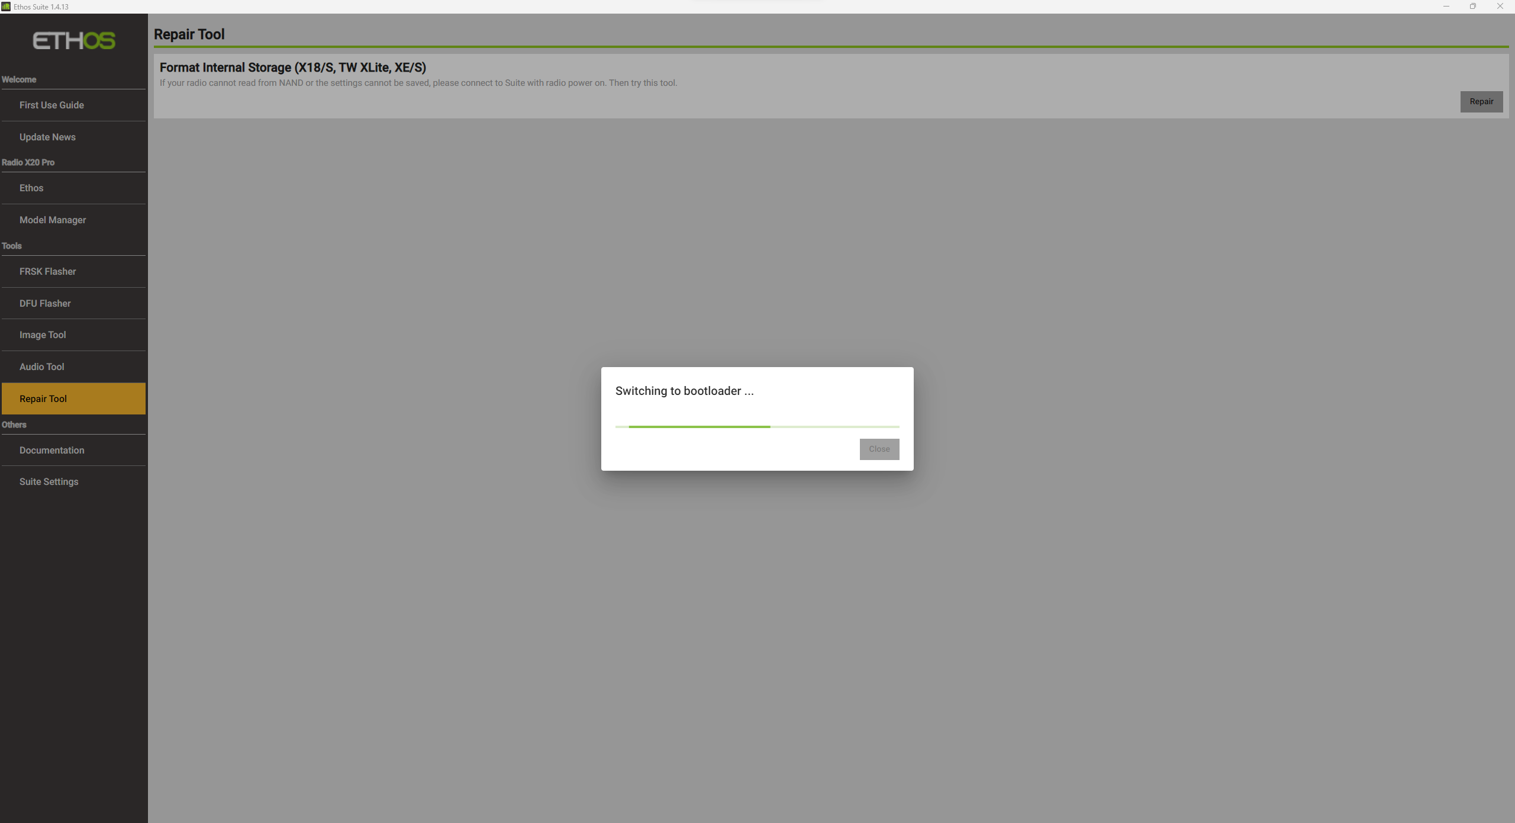The image size is (1515, 823).
Task: Open the Audio Tool
Action: pos(42,367)
